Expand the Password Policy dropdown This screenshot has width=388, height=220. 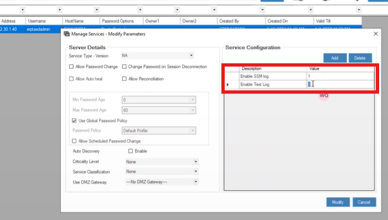click(x=193, y=130)
